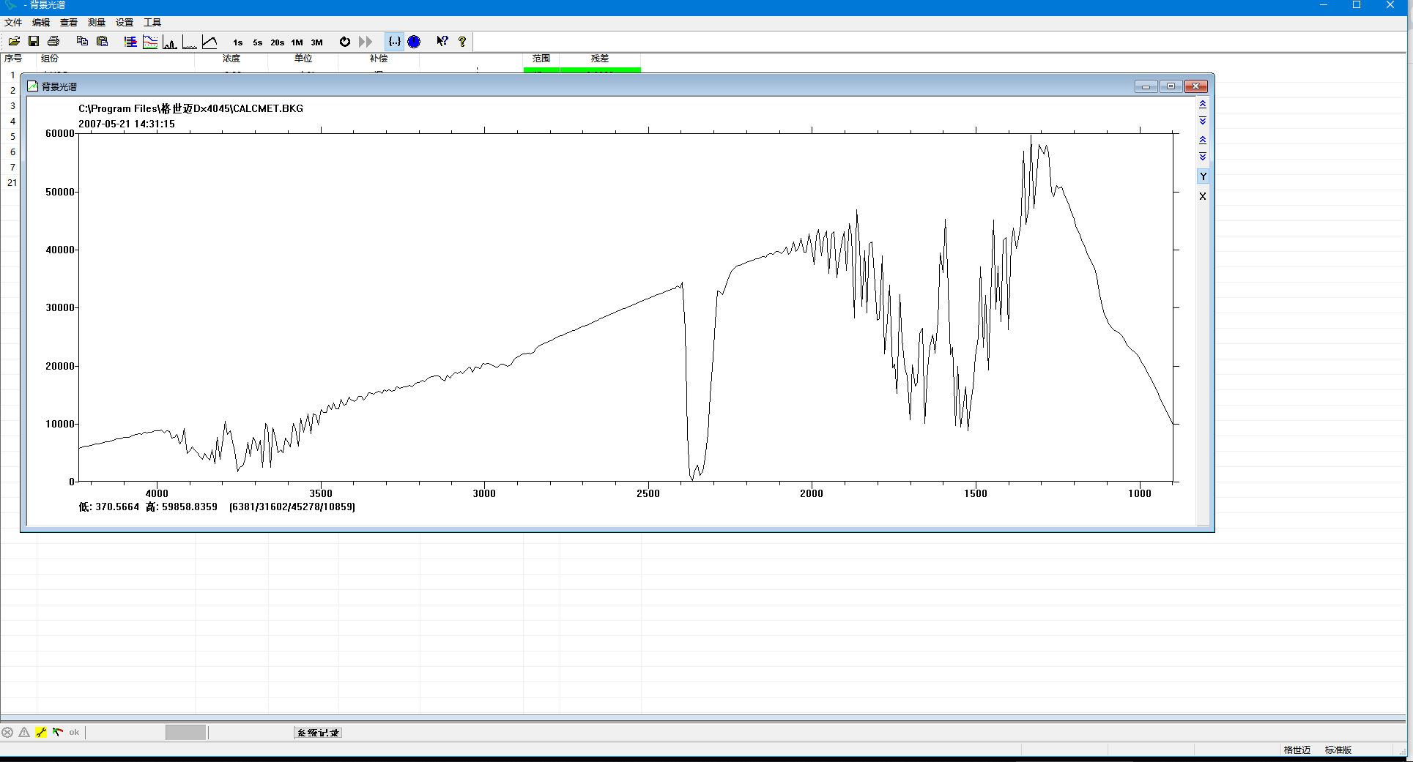Set measurement time to 20s
The height and width of the screenshot is (762, 1413).
[278, 42]
